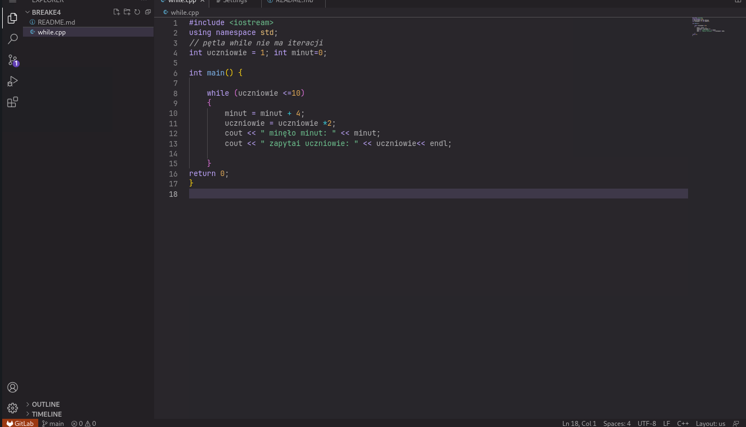Open the Accounts menu icon
The width and height of the screenshot is (746, 427).
pos(13,387)
